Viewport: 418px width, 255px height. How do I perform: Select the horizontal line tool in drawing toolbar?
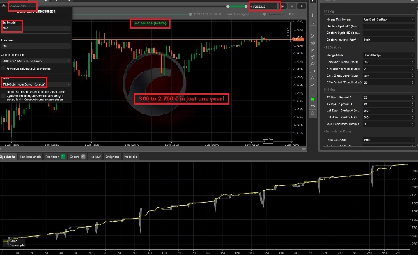[313, 29]
